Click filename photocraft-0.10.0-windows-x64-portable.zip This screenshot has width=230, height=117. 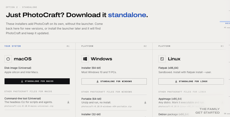106,106
